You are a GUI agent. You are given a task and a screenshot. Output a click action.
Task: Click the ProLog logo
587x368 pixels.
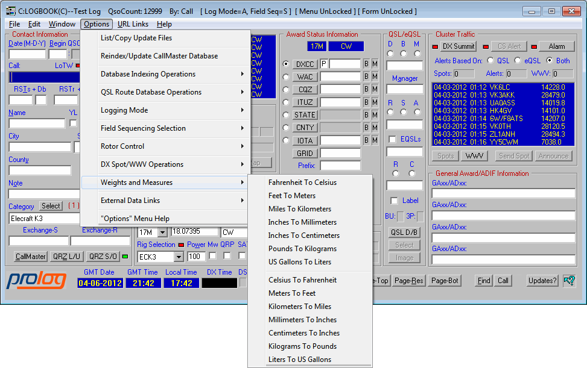37,281
